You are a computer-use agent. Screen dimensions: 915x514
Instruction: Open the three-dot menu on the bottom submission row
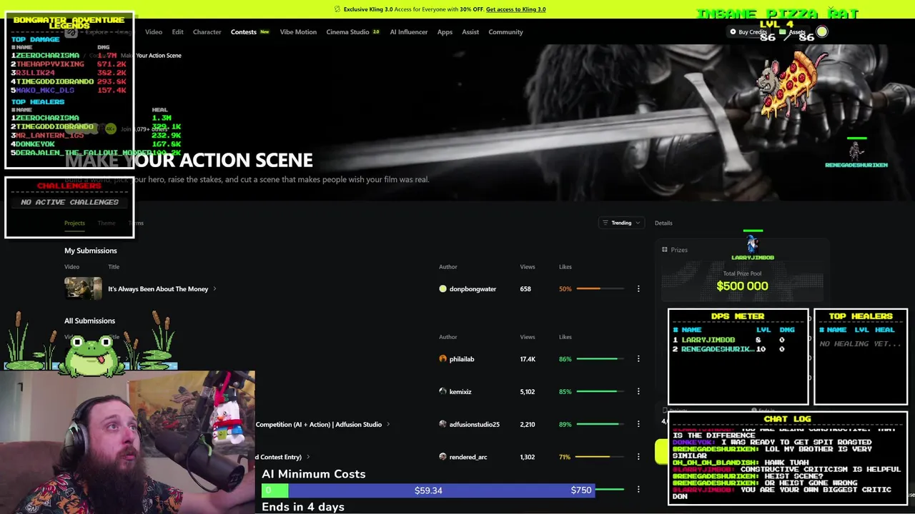(638, 490)
